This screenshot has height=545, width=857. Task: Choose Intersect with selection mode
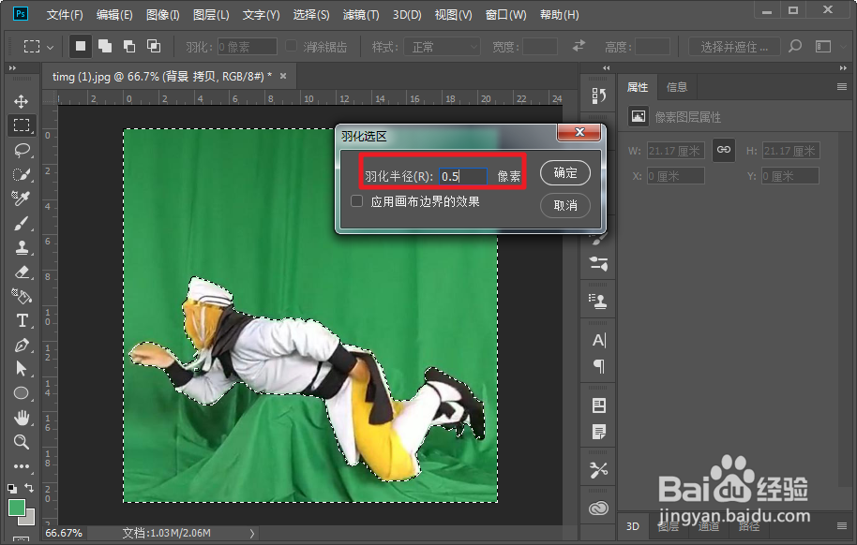click(154, 47)
